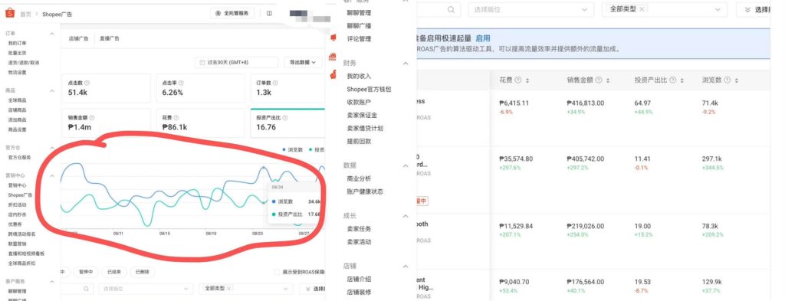Viewport: 785px width, 301px height.
Task: Toggle the 销售金额 ₱1.4m metric card
Action: (106, 123)
